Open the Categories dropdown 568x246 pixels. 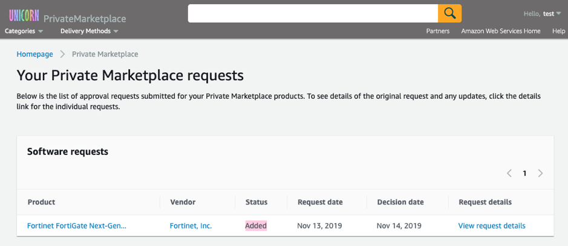(x=24, y=31)
